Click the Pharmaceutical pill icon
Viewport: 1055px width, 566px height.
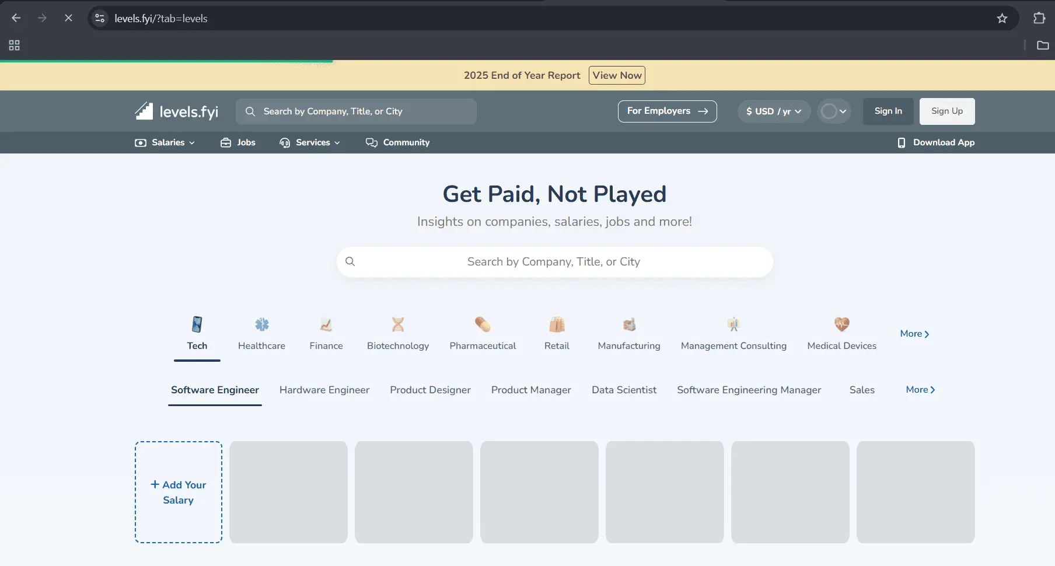pyautogui.click(x=483, y=324)
